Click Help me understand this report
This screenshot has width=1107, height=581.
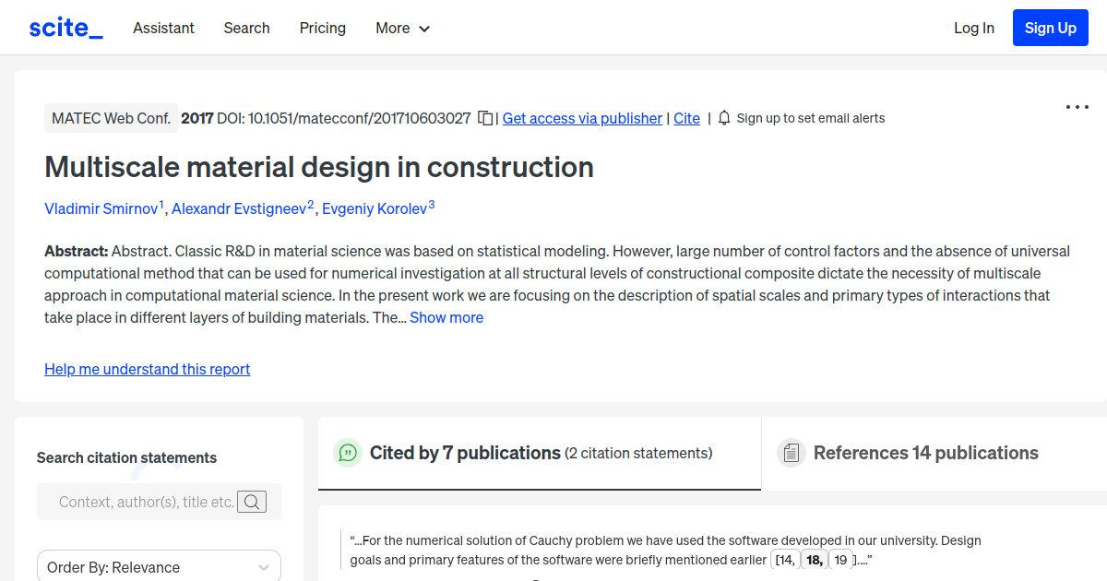point(147,369)
